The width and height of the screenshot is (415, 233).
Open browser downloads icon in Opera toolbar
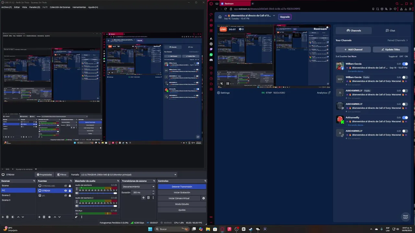(405, 9)
